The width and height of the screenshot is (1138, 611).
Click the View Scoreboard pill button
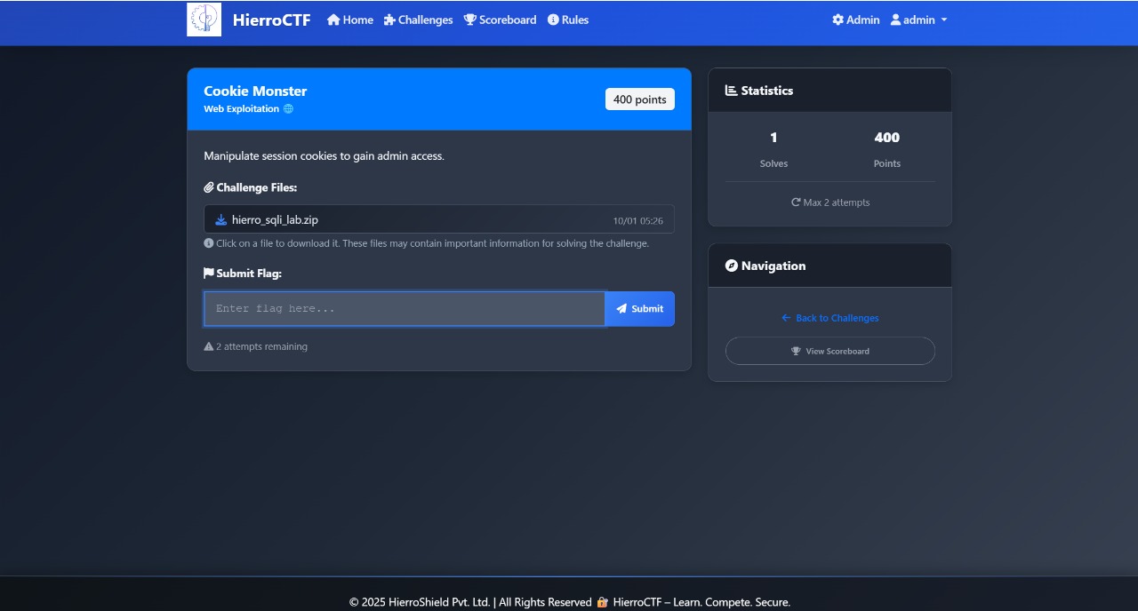pyautogui.click(x=829, y=351)
